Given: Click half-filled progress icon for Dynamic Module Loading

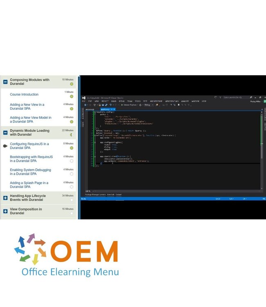Looking at the screenshot, I should tap(72, 135).
